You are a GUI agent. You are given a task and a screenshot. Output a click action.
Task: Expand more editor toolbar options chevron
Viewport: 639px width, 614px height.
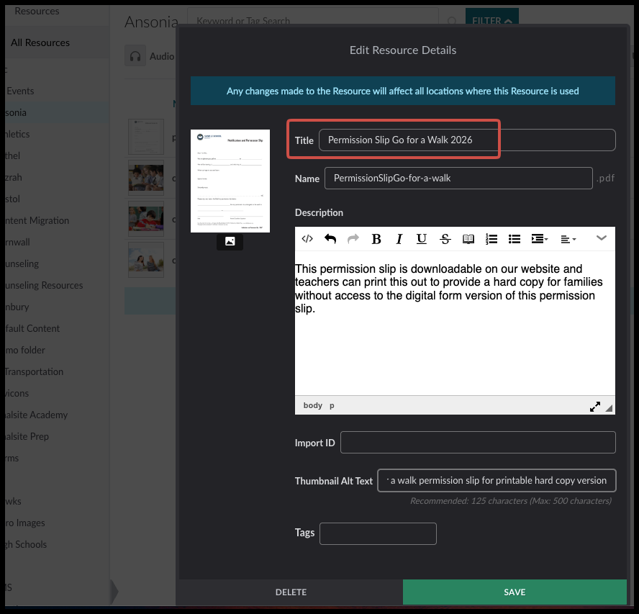[601, 238]
